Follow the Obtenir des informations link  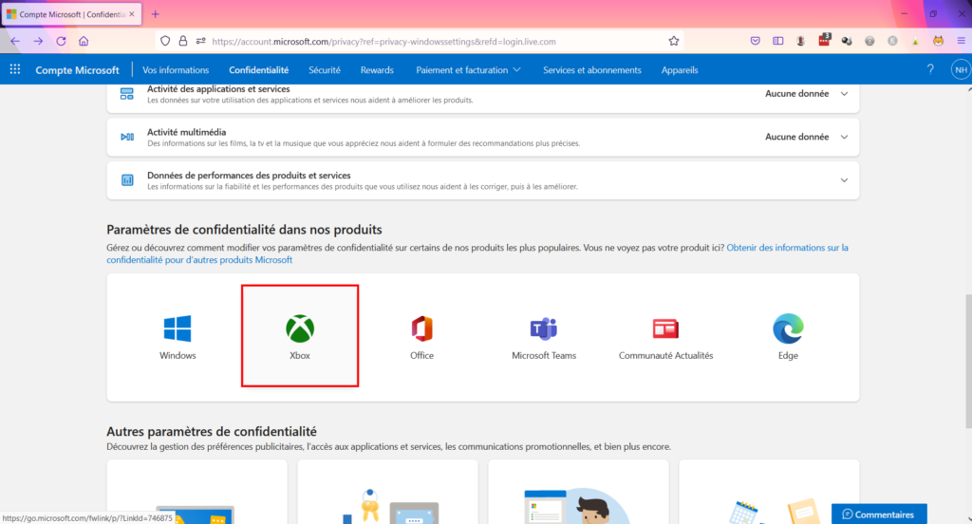pos(787,248)
